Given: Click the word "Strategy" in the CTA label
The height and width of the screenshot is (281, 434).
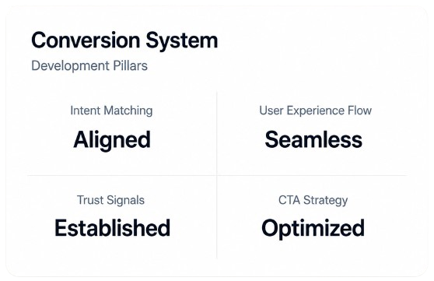Looking at the screenshot, I should pos(325,201).
